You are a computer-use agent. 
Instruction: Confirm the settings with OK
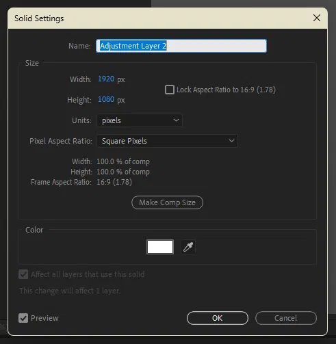point(218,318)
